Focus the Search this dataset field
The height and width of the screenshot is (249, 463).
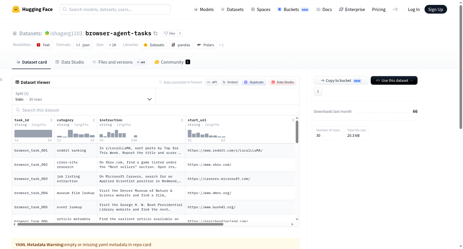coord(156,110)
